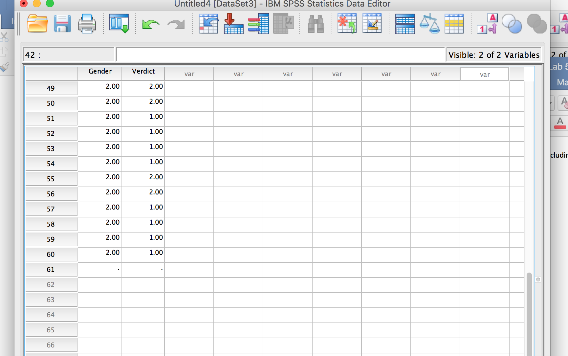
Task: Insert a new variable
Action: pos(372,24)
